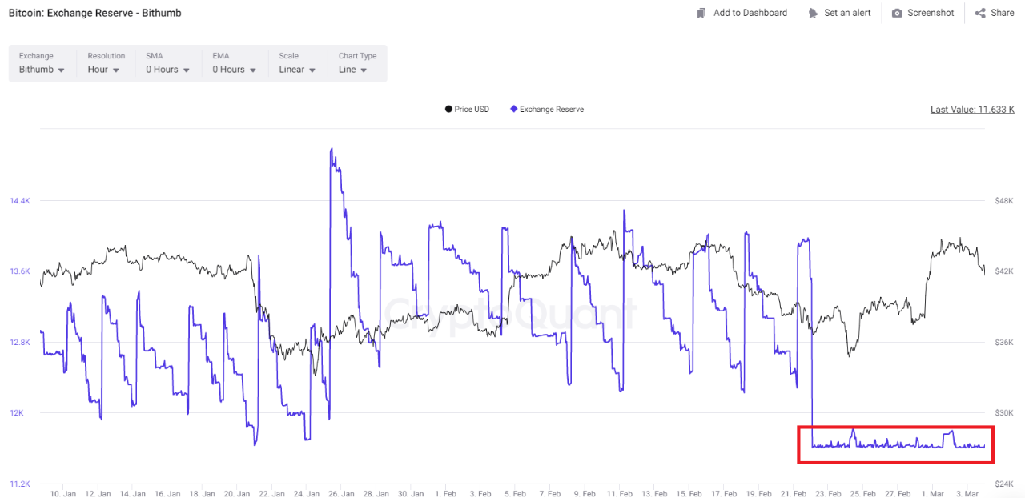The height and width of the screenshot is (498, 1025).
Task: Click the camera Screenshot icon
Action: pos(896,13)
